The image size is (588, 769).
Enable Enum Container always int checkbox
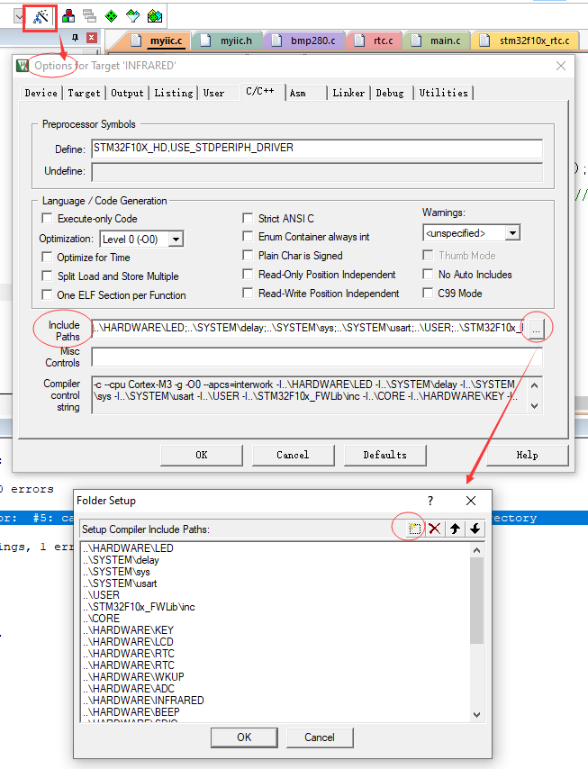click(x=249, y=237)
